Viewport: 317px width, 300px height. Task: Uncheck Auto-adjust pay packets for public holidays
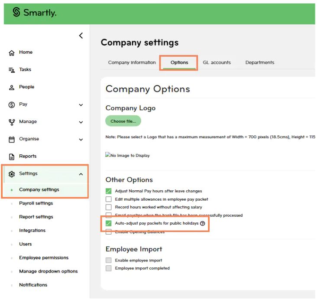coord(109,223)
